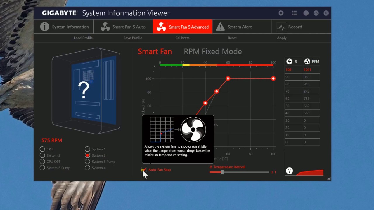Select the System 5 Pump radio button
The image size is (374, 210).
point(87,162)
